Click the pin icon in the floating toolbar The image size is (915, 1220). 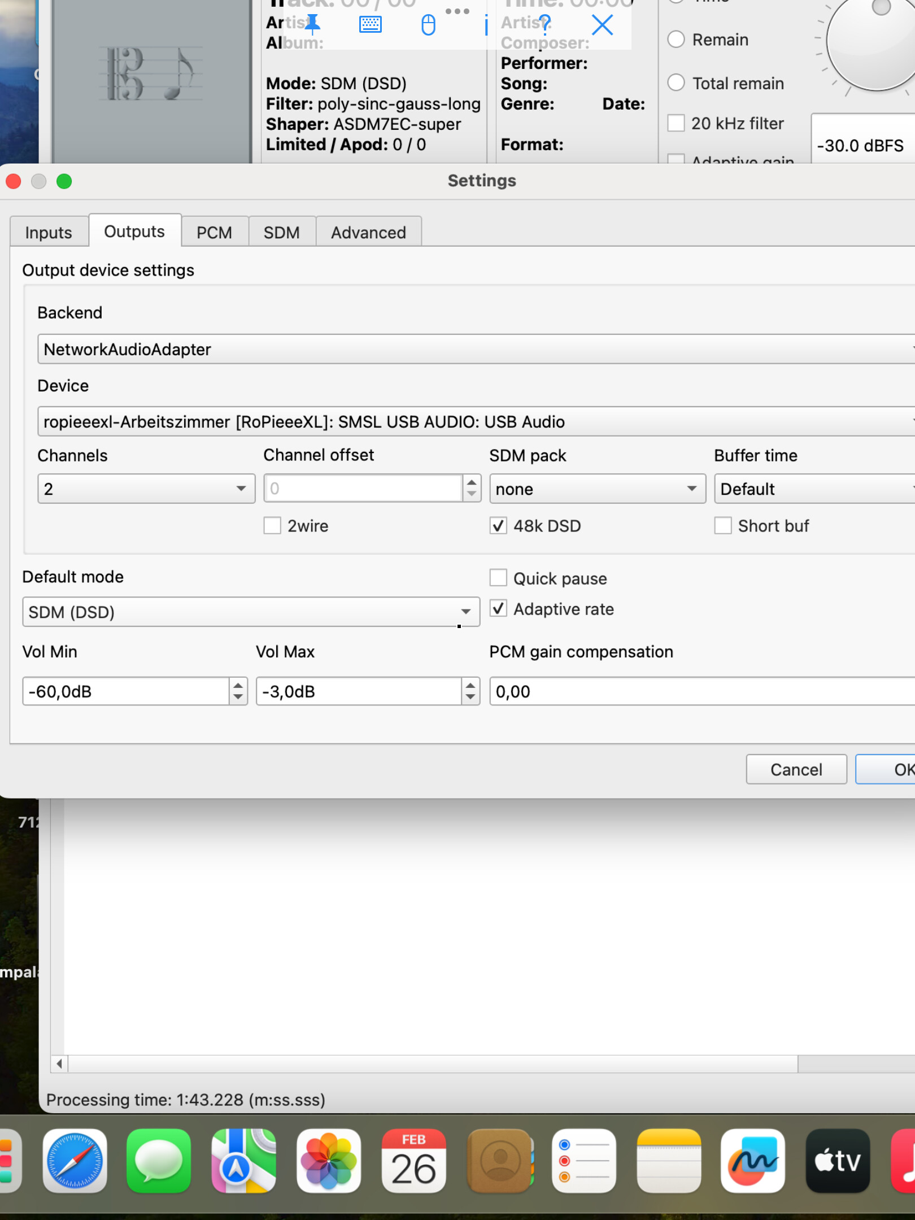click(312, 25)
